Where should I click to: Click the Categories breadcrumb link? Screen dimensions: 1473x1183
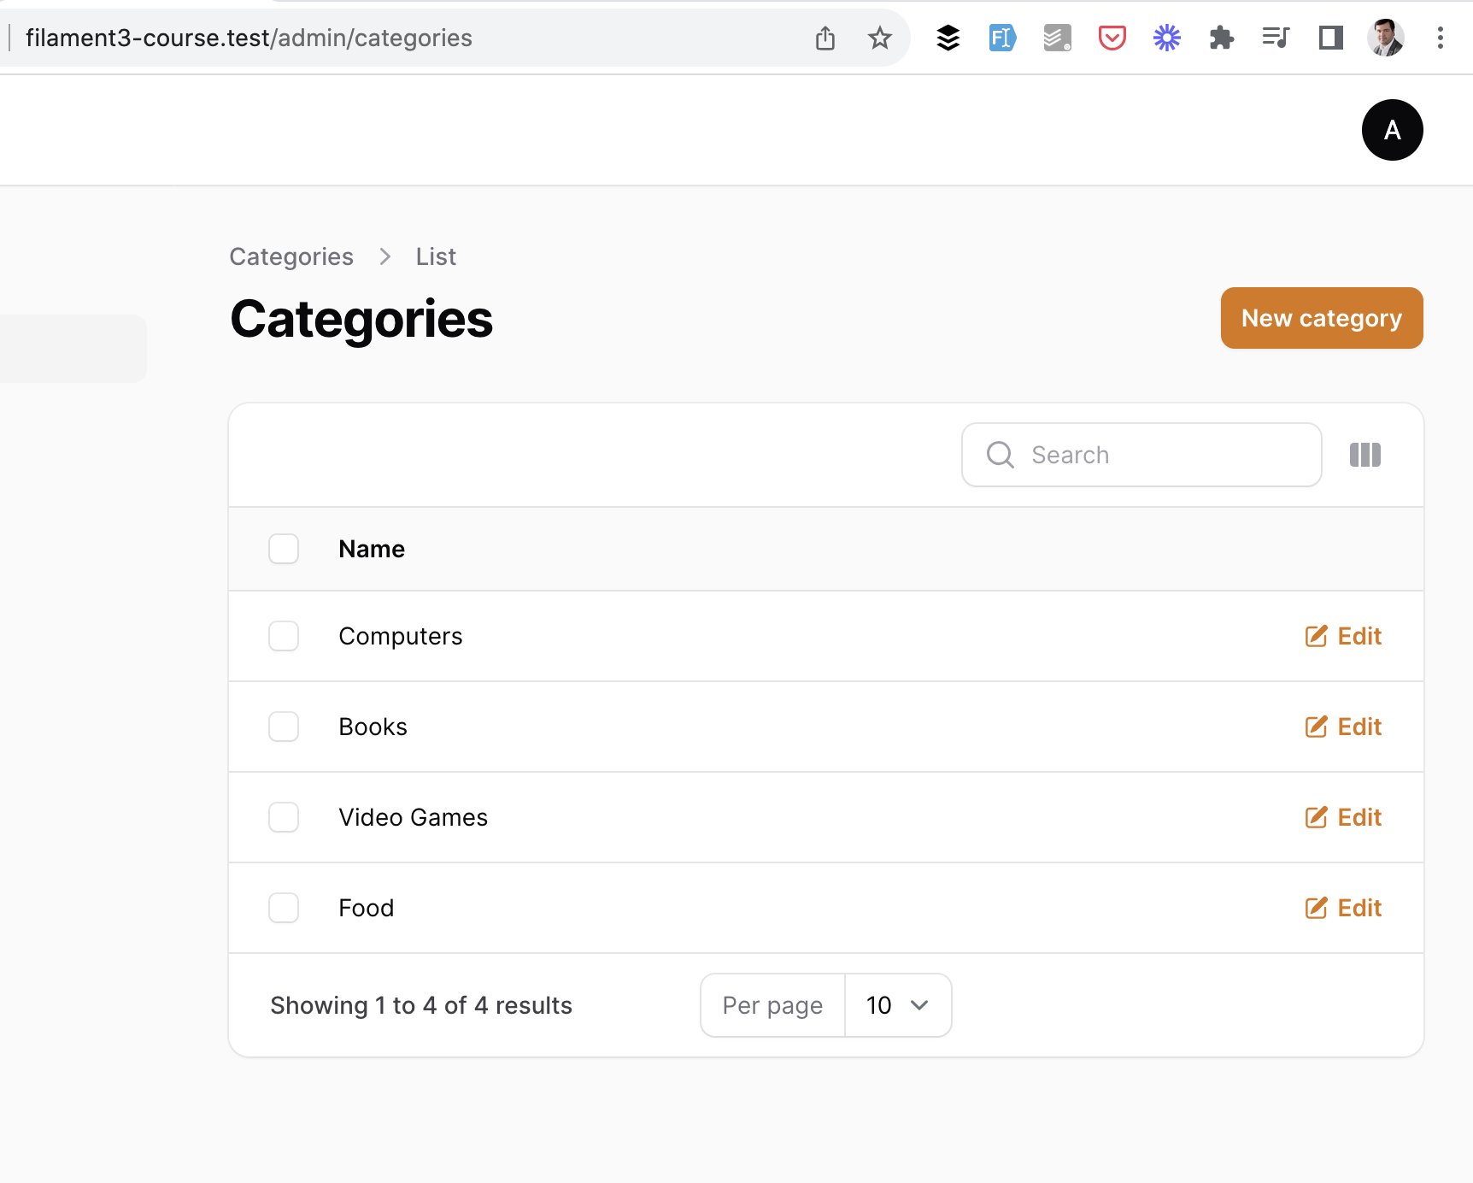291,256
